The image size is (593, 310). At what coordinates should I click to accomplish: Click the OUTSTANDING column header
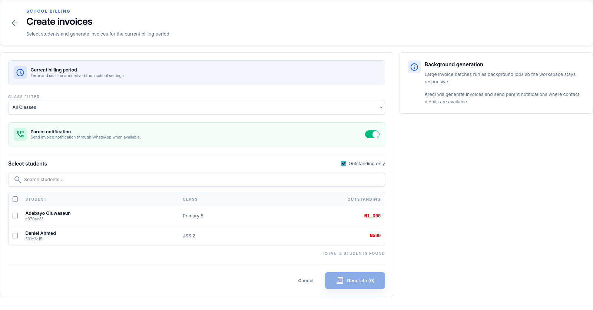tap(364, 199)
